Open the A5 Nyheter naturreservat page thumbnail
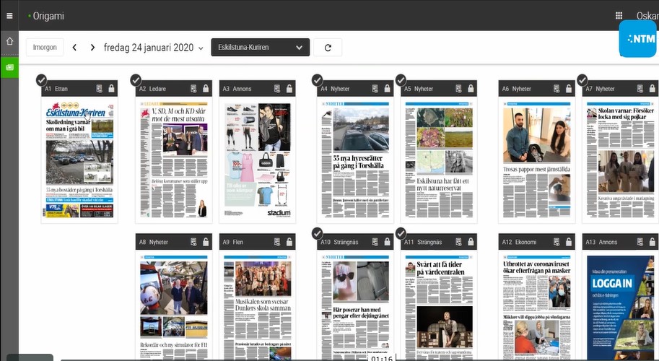 [439, 160]
